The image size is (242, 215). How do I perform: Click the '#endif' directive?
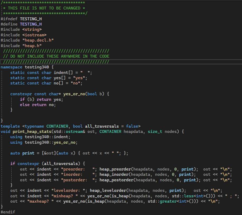pyautogui.click(x=8, y=212)
